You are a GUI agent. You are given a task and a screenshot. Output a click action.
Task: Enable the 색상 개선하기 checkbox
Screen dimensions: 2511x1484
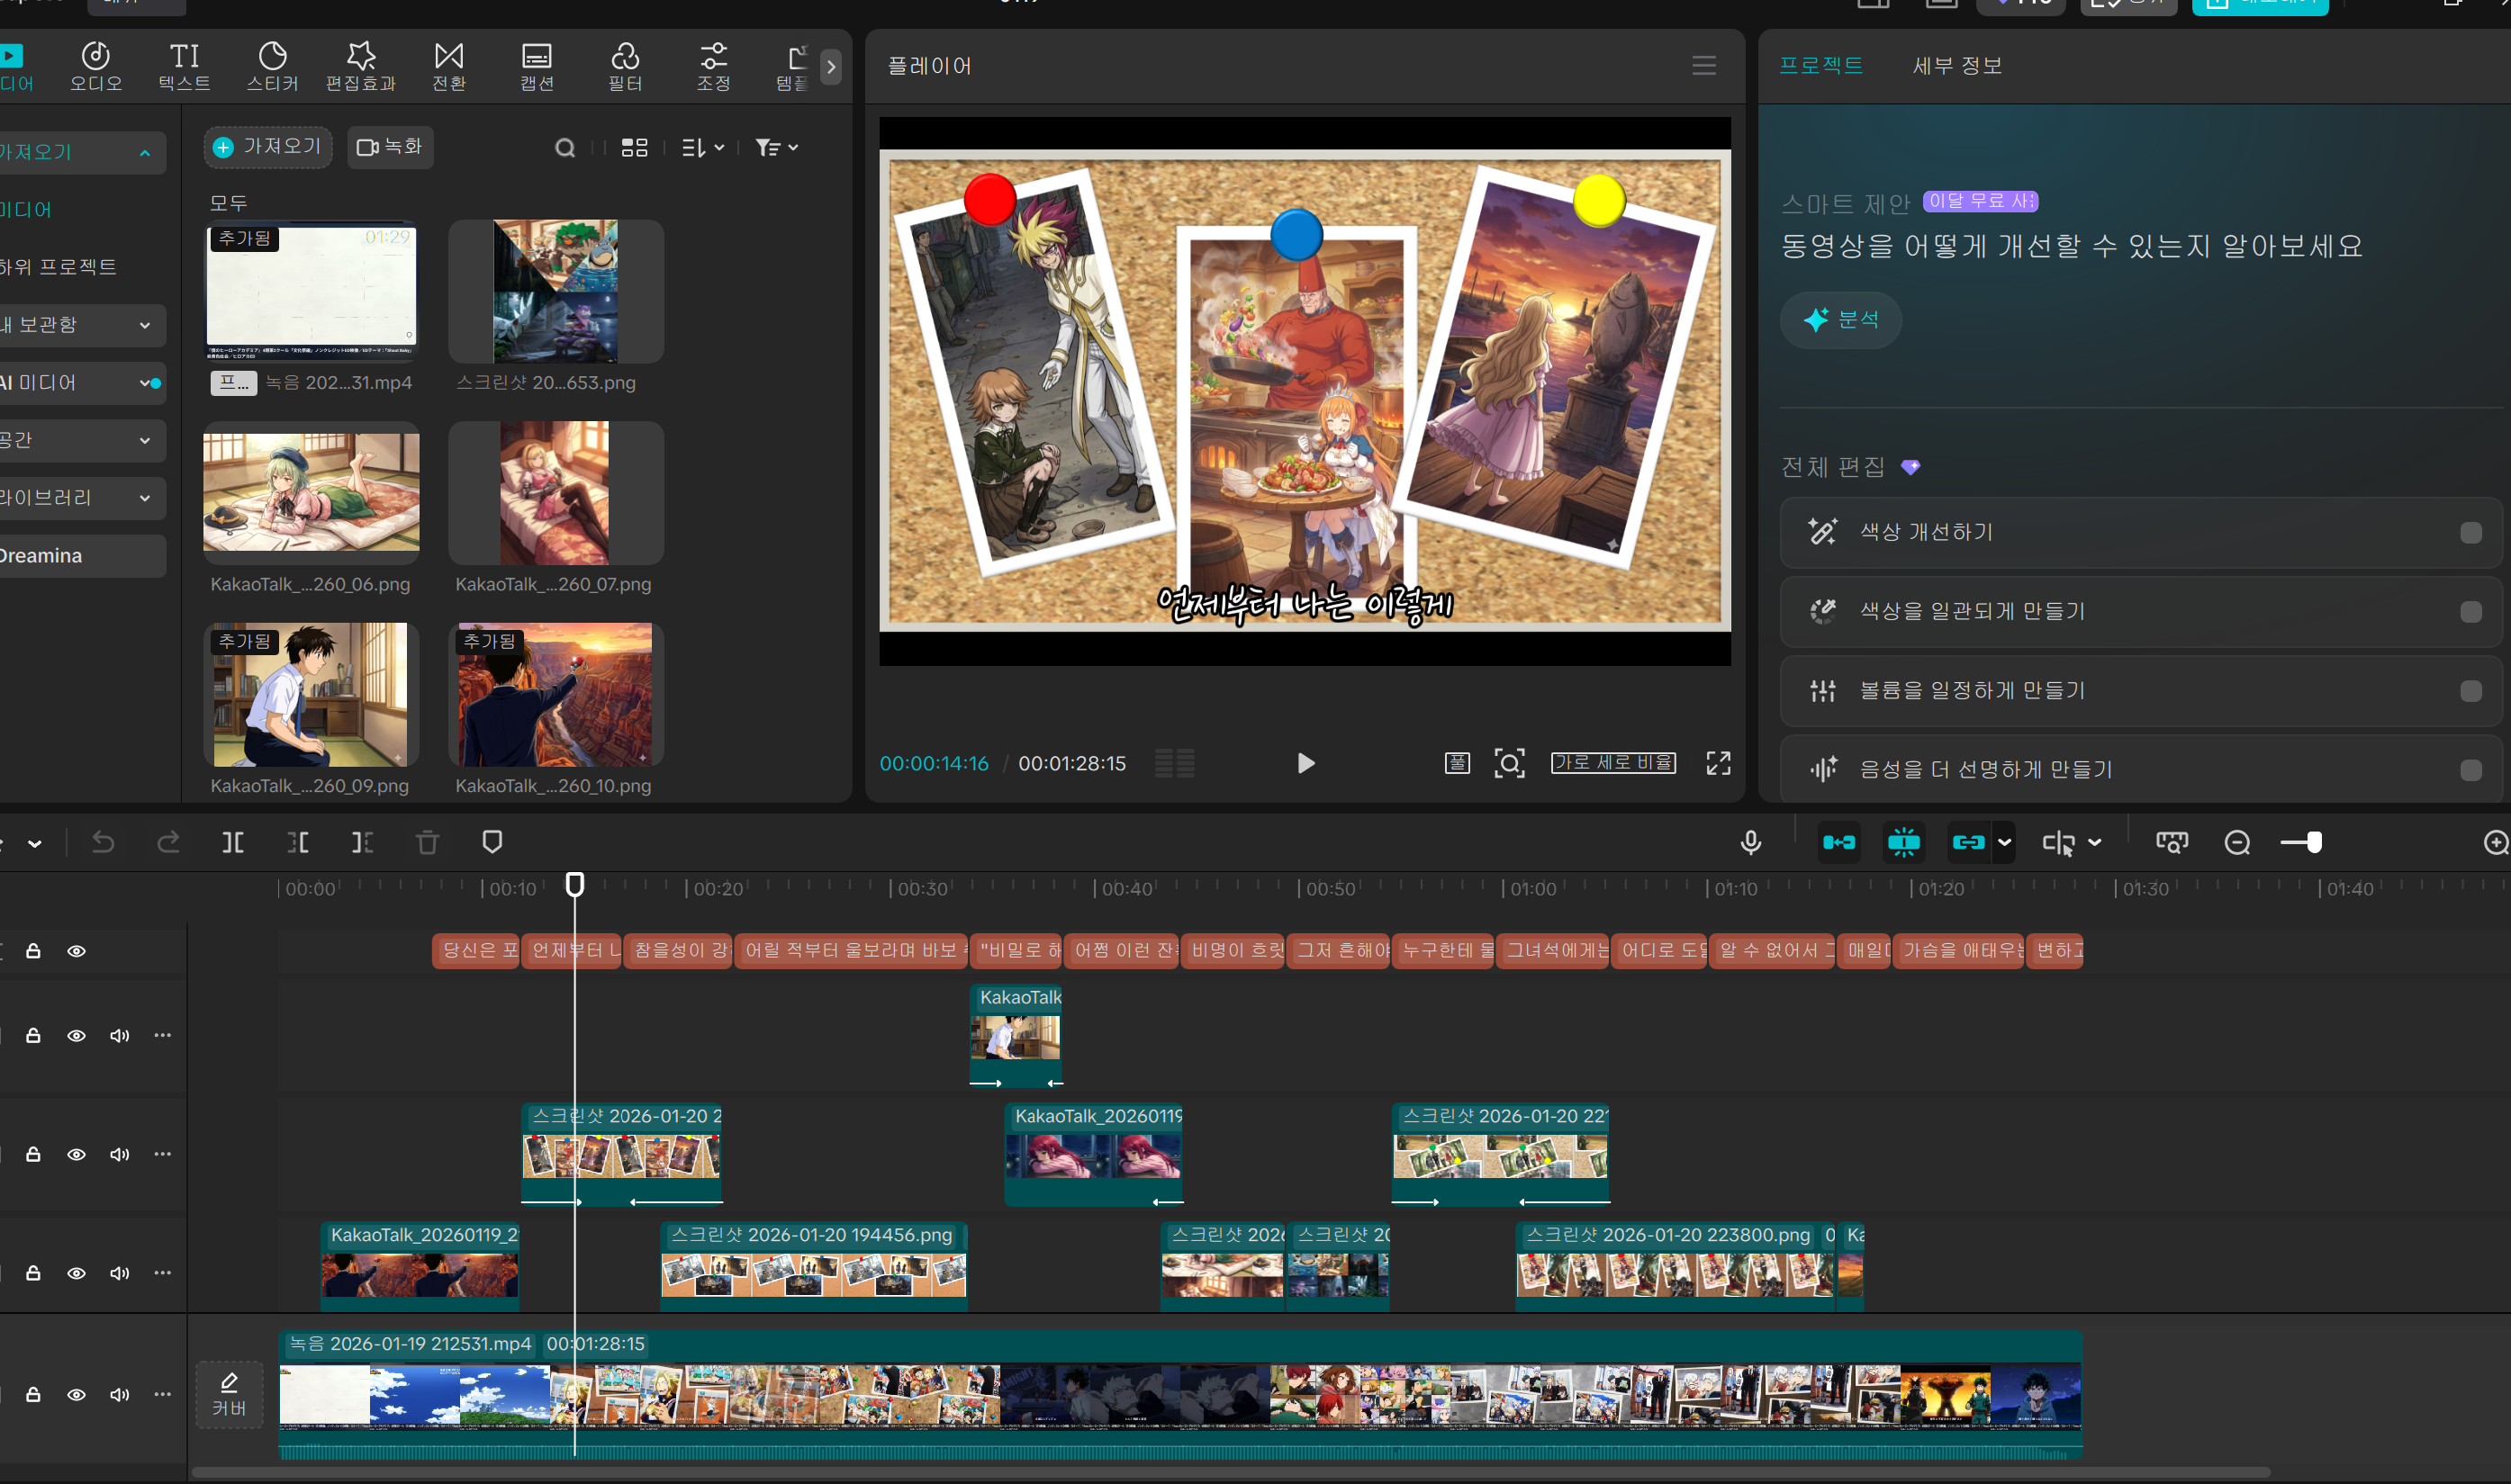pos(2470,533)
